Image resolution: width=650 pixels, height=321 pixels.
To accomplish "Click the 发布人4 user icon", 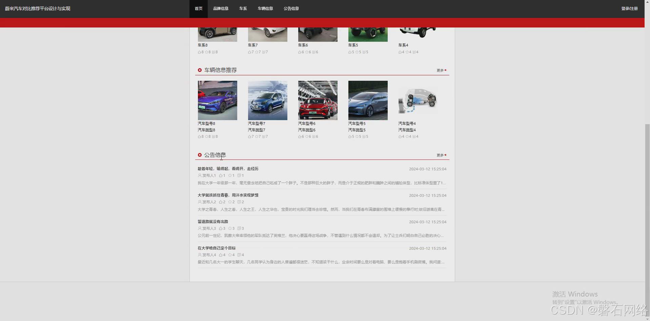I will [200, 255].
